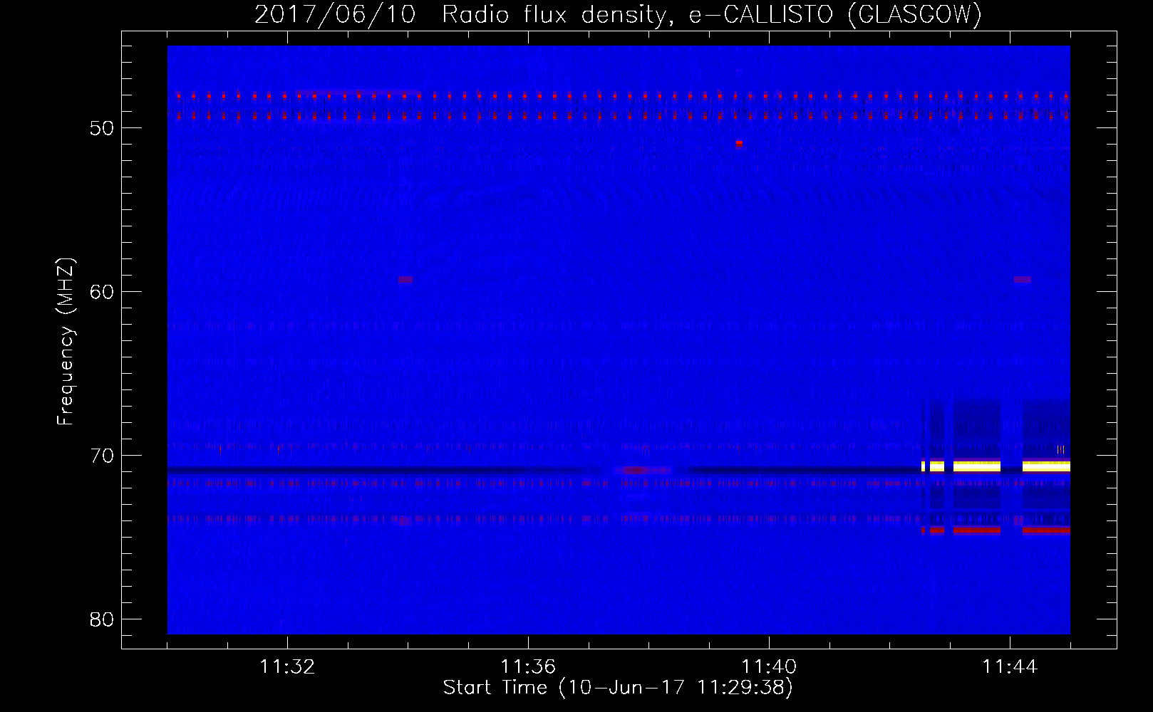Click the red spot near 51 MHz at 11:39
The height and width of the screenshot is (712, 1153).
739,143
